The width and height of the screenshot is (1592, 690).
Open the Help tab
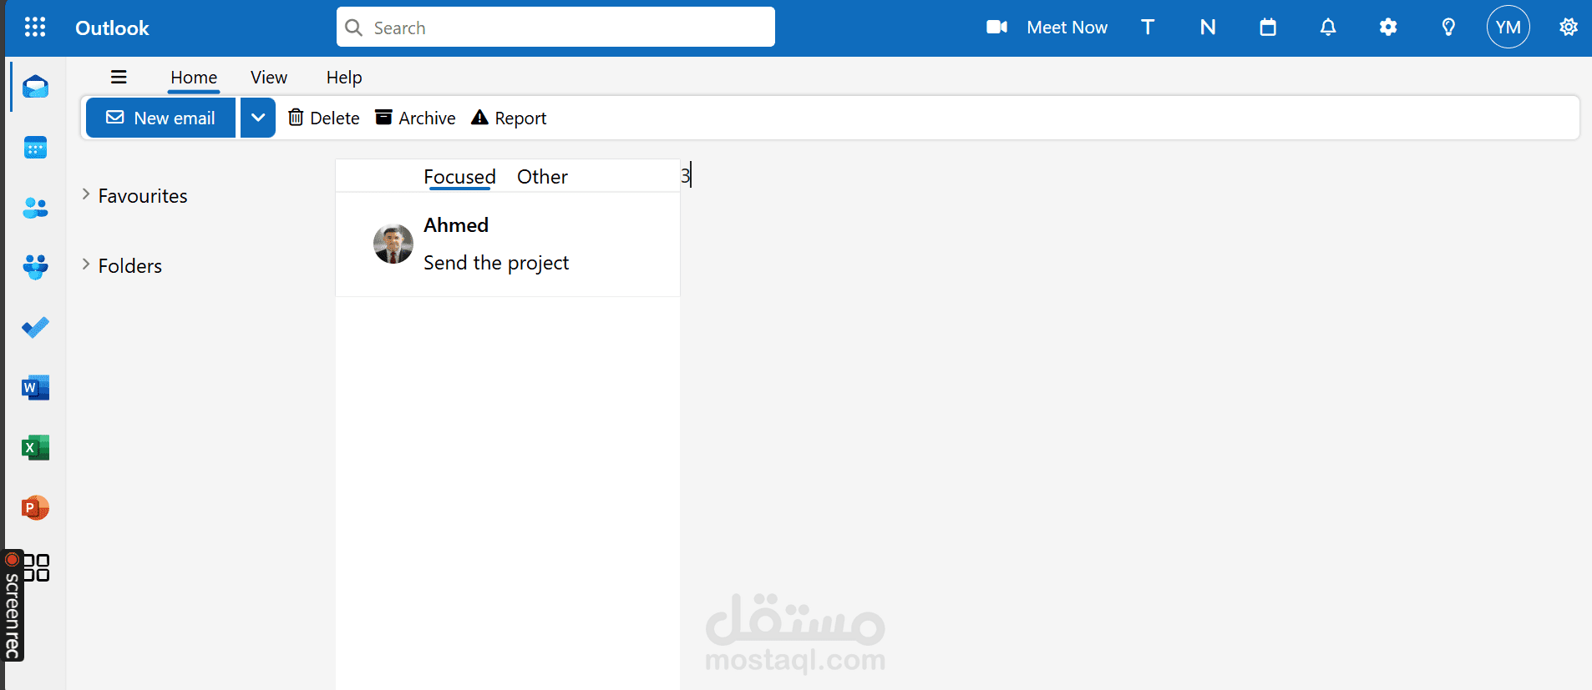pyautogui.click(x=344, y=78)
